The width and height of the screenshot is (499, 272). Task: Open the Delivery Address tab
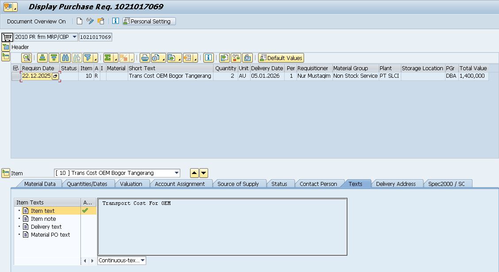pos(396,184)
